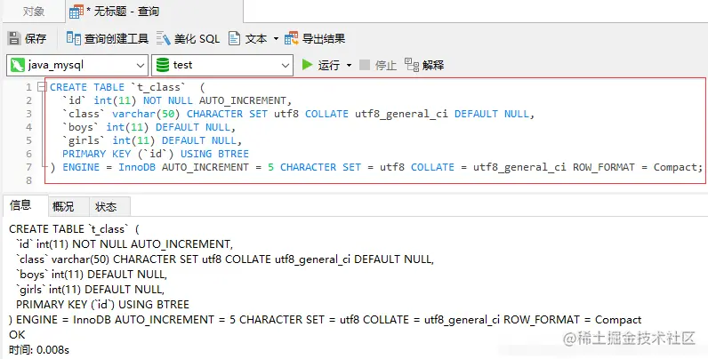Expand the Text (文本) dropdown arrow
The image size is (708, 359).
(276, 39)
